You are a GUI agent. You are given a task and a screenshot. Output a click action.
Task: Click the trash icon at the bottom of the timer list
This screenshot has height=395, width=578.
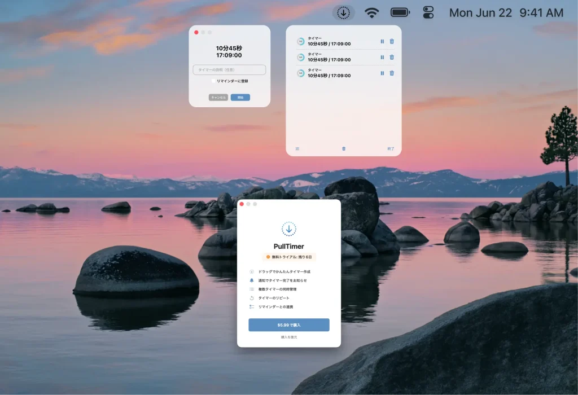point(344,149)
